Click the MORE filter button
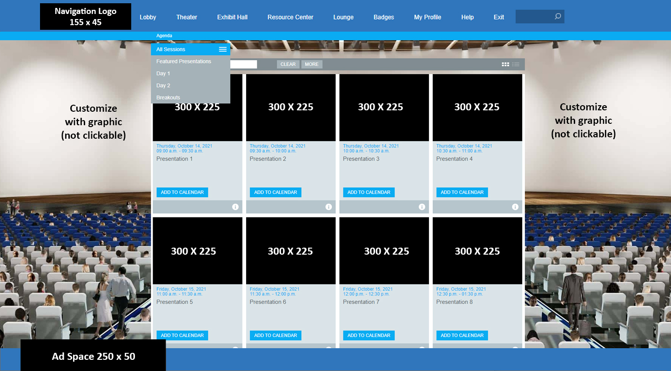This screenshot has width=671, height=371. pos(312,64)
